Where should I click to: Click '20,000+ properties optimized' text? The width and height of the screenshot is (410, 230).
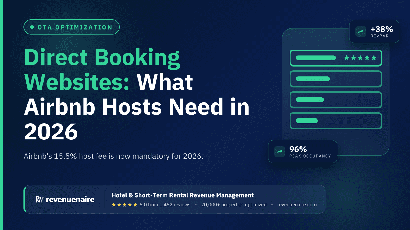point(234,205)
